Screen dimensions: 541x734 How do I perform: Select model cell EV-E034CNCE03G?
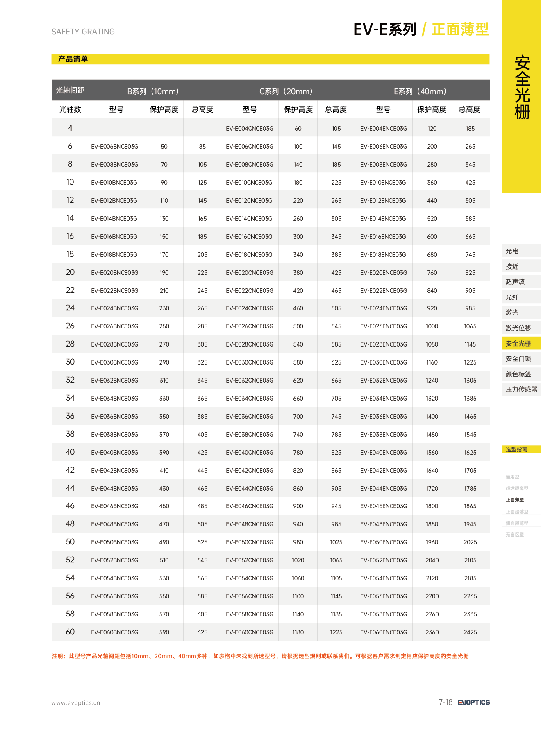[250, 399]
